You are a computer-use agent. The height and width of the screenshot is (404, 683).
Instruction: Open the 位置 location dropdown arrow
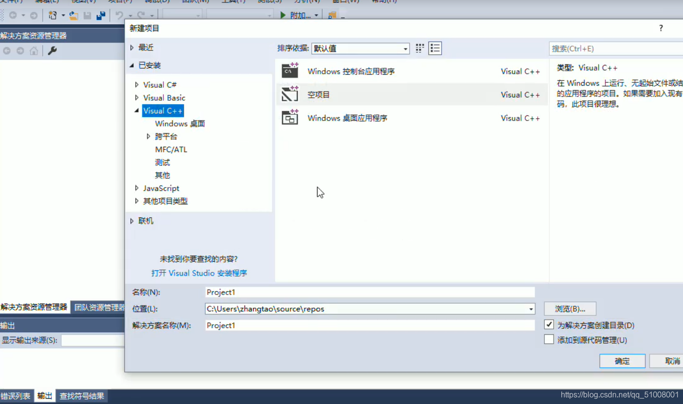coord(531,309)
